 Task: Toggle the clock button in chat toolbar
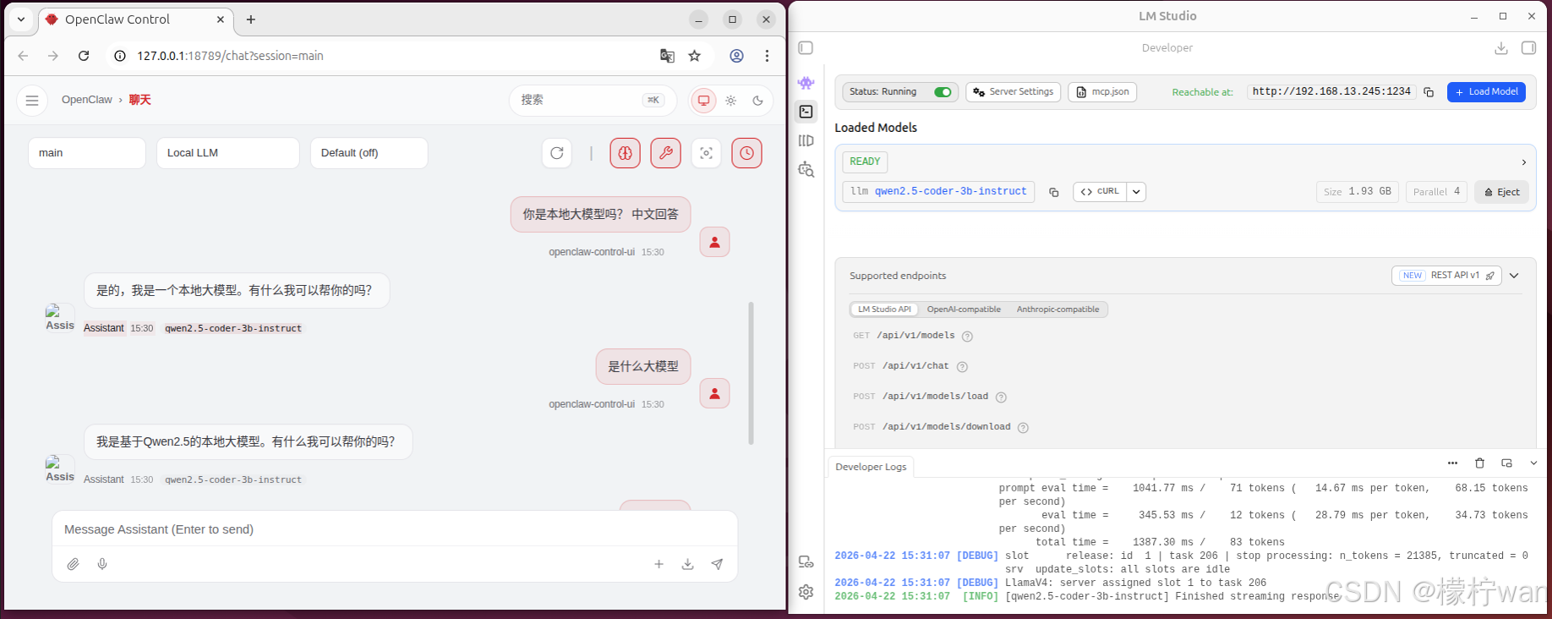point(747,153)
